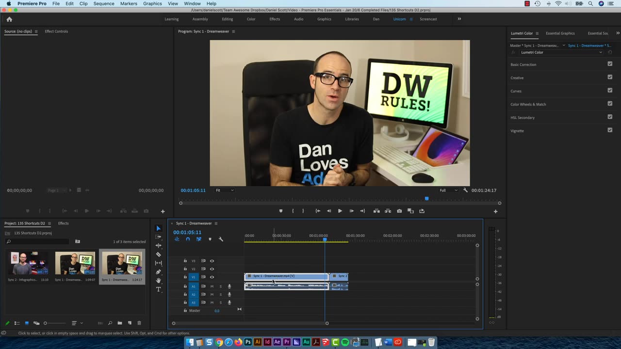
Task: Step back one frame in program monitor
Action: [329, 211]
